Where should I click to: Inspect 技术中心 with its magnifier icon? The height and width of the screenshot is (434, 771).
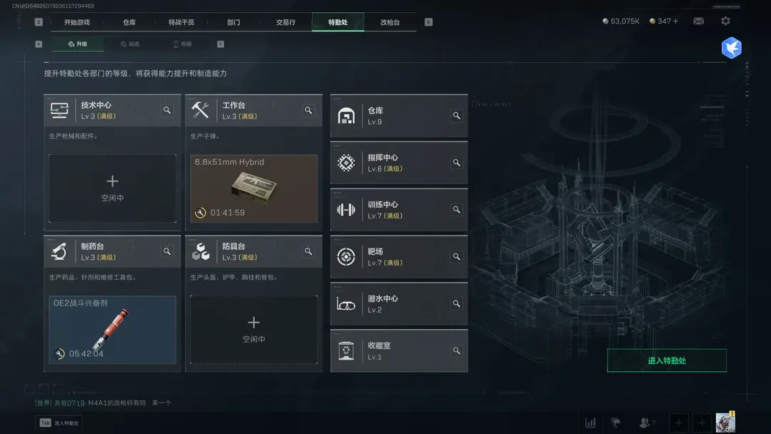tap(167, 110)
